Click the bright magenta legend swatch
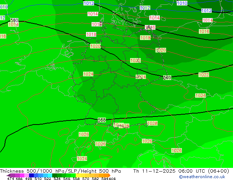The height and width of the screenshot is (180, 233). (22, 175)
